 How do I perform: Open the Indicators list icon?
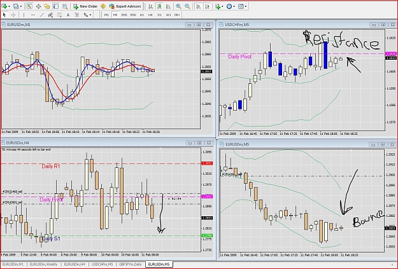tap(218, 6)
